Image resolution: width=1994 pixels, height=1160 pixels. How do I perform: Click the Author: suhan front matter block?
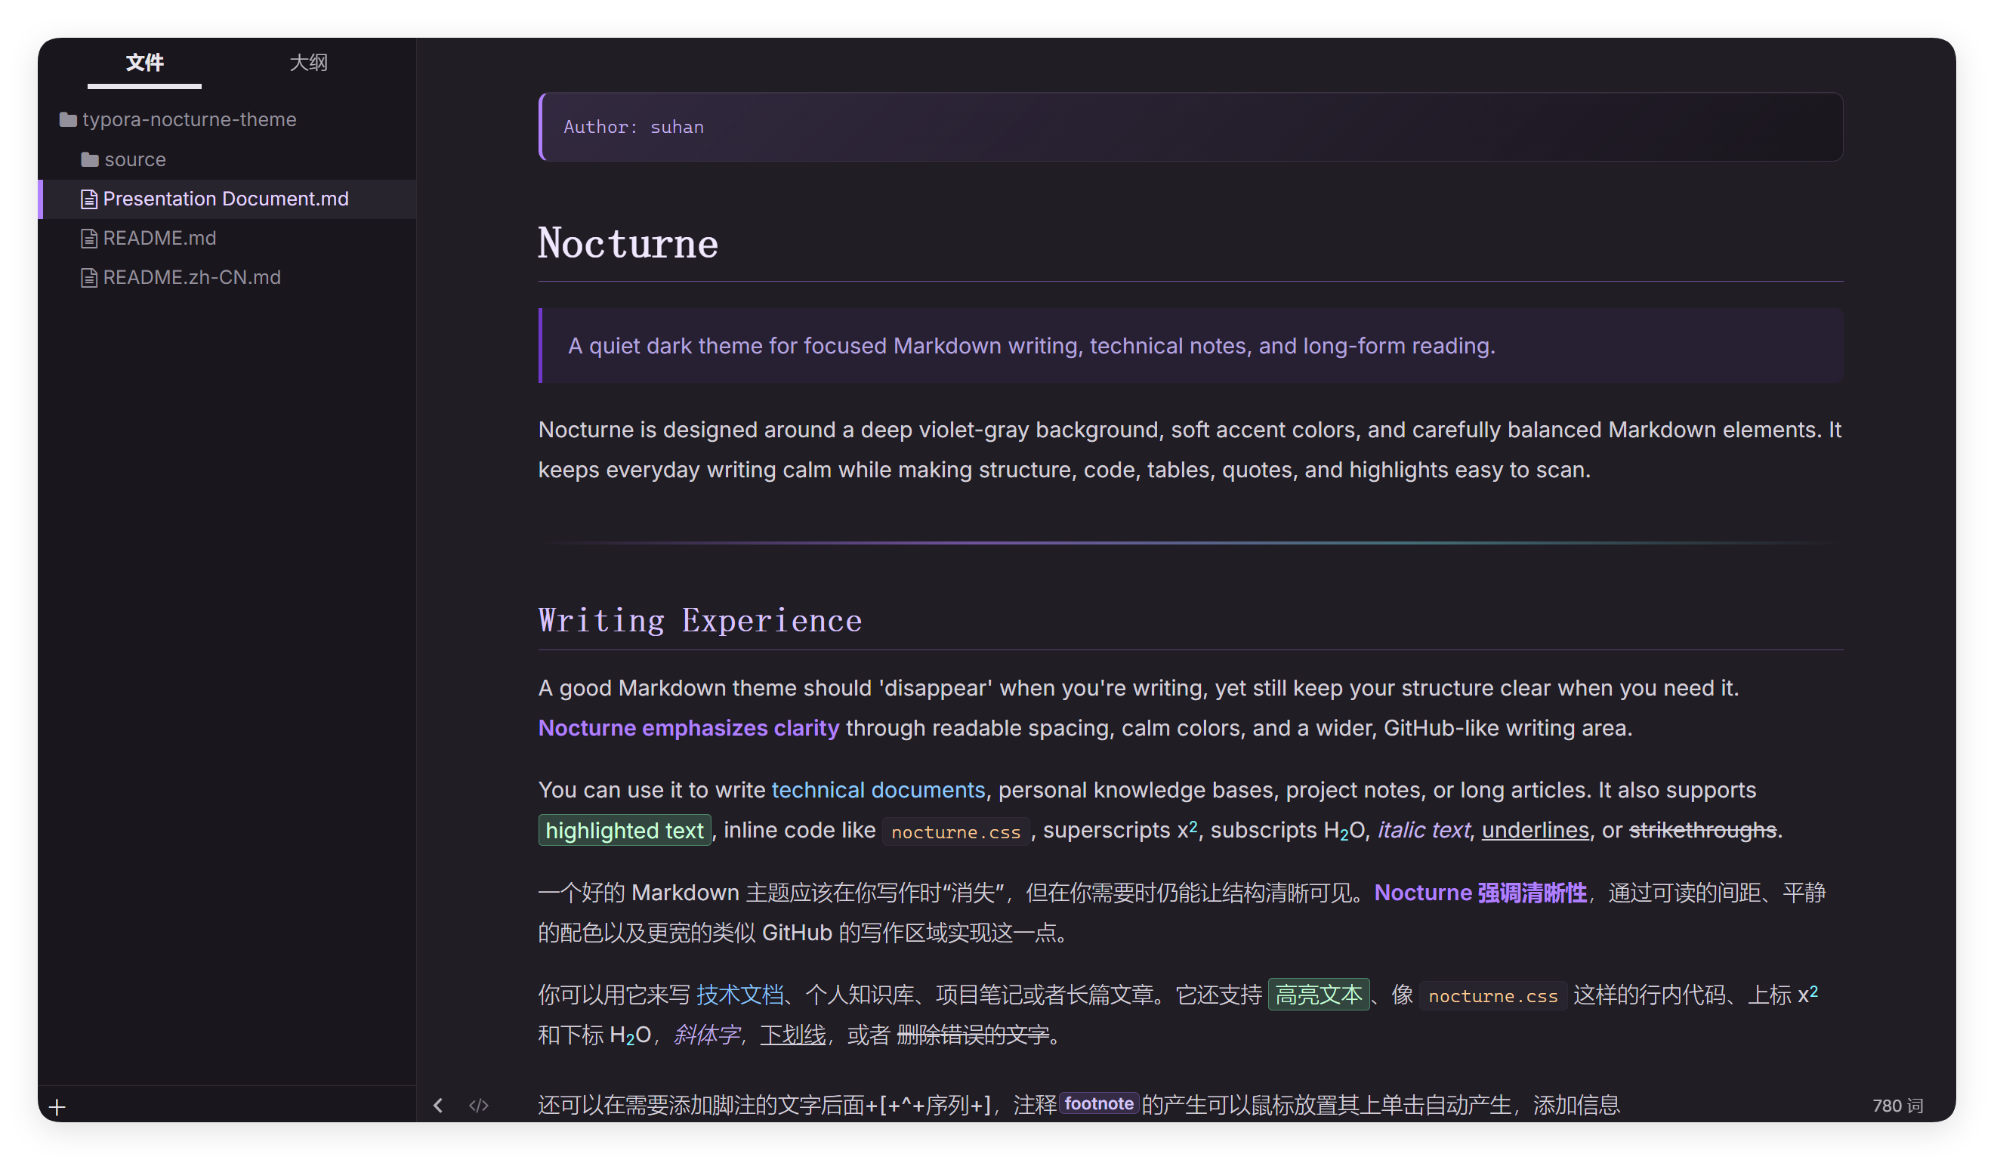(x=1191, y=127)
